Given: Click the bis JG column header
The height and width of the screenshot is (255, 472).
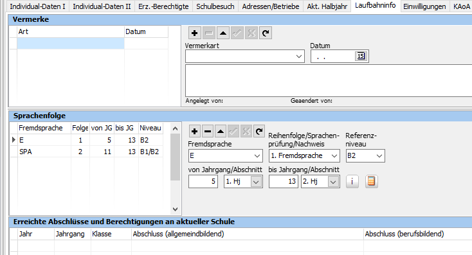Looking at the screenshot, I should [126, 128].
